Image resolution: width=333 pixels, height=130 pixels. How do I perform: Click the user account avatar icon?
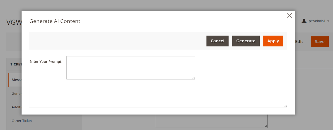tap(304, 21)
